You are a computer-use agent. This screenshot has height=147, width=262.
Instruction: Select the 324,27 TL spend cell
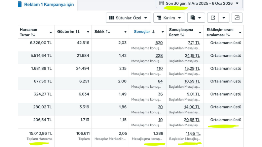(x=43, y=94)
